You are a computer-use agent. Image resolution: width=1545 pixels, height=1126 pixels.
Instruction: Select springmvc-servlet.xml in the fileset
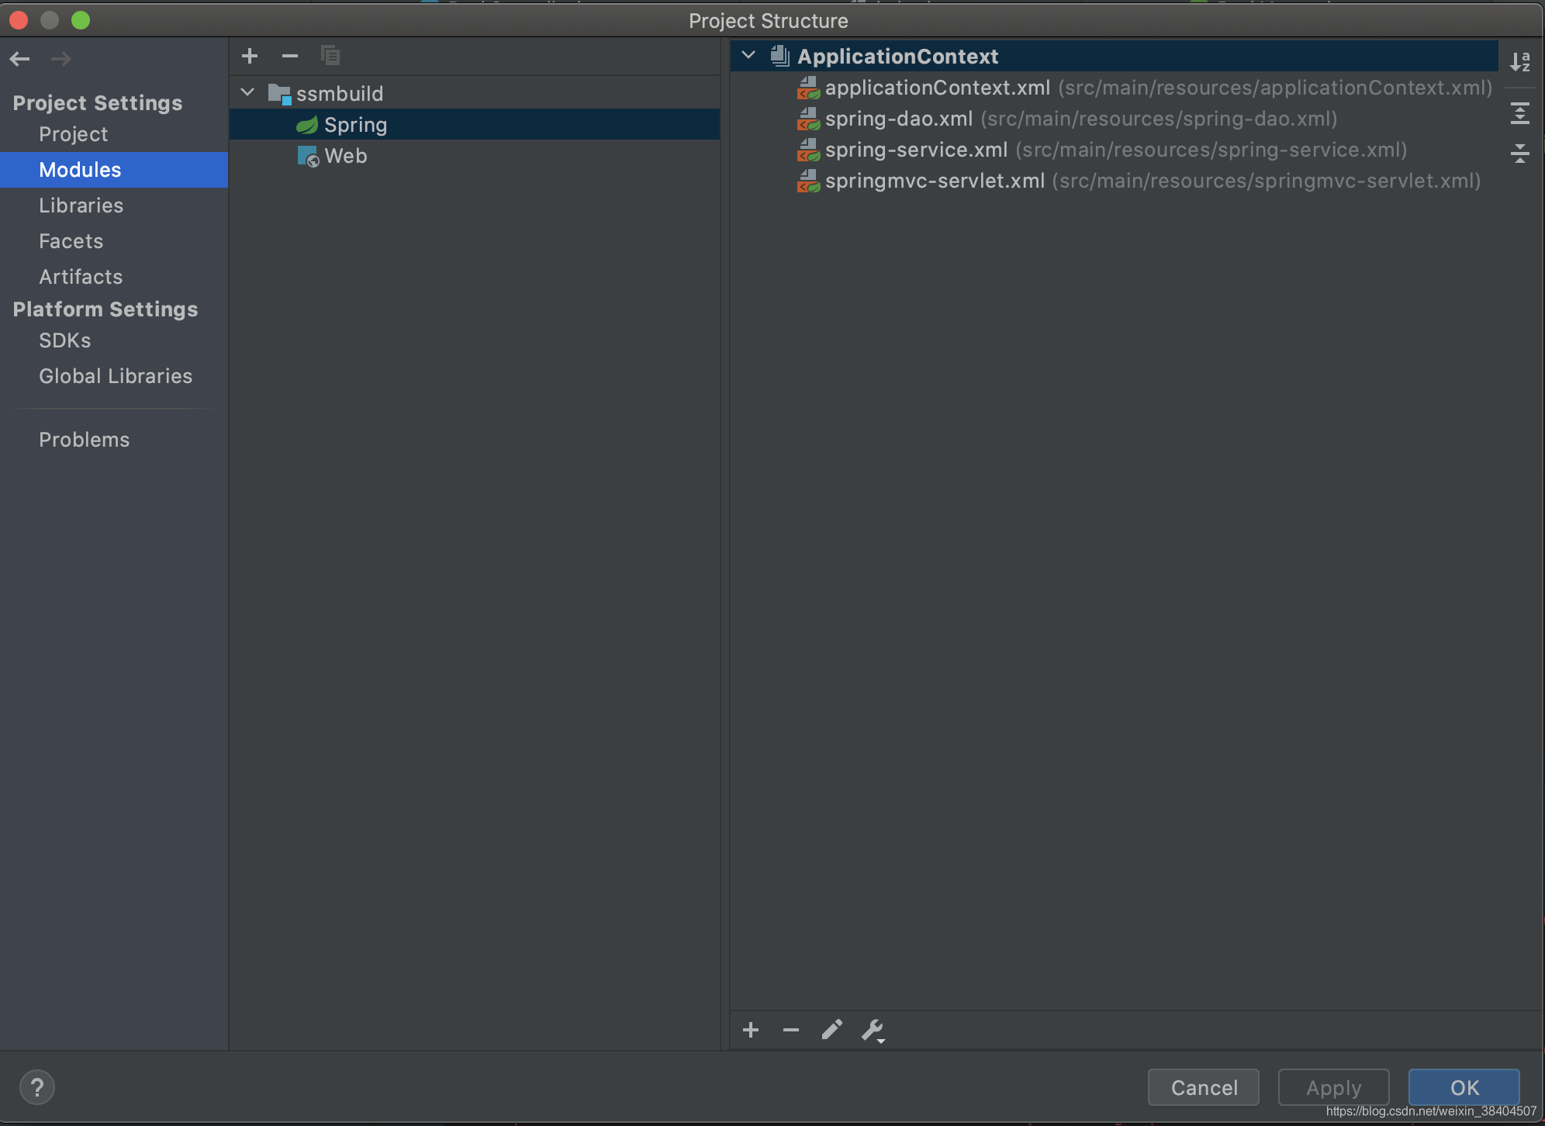pyautogui.click(x=1114, y=181)
